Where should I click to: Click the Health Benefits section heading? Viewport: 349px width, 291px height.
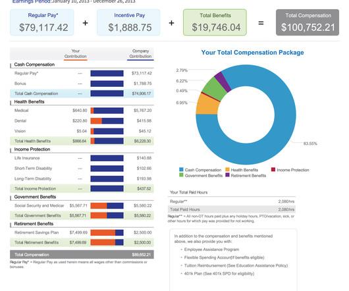click(29, 101)
